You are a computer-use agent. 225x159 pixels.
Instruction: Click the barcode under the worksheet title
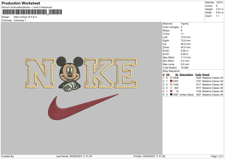(32, 12)
